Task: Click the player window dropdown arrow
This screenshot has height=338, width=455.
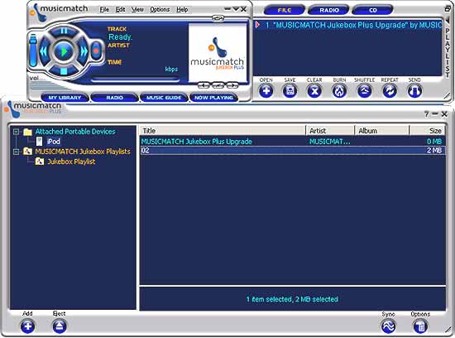Action: click(236, 9)
